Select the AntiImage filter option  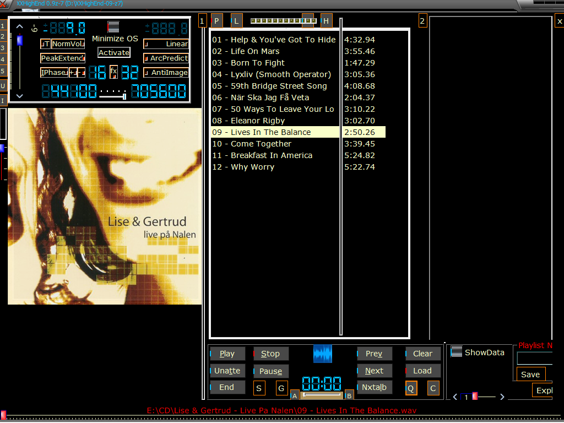tap(166, 72)
